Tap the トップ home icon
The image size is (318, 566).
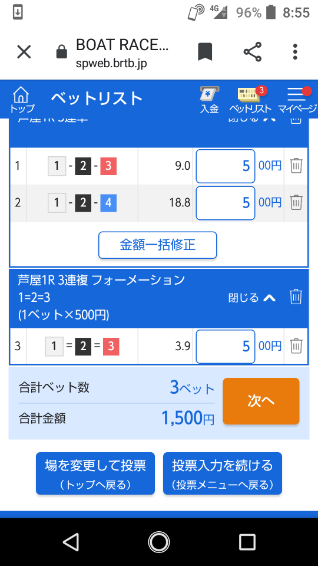(x=21, y=99)
